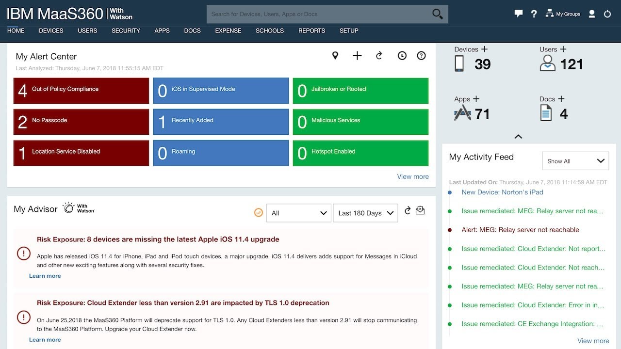Open the Show All filter dropdown
The image size is (621, 349).
pyautogui.click(x=575, y=160)
